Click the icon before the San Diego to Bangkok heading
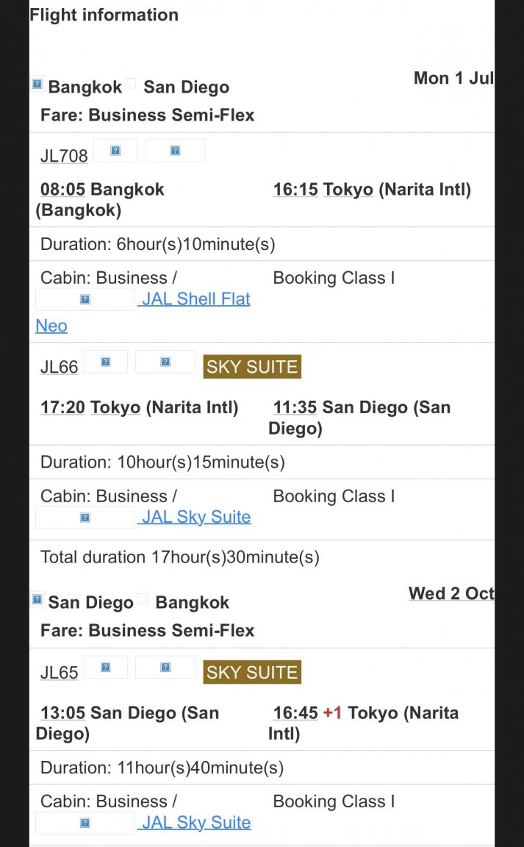524x847 pixels. (x=37, y=600)
